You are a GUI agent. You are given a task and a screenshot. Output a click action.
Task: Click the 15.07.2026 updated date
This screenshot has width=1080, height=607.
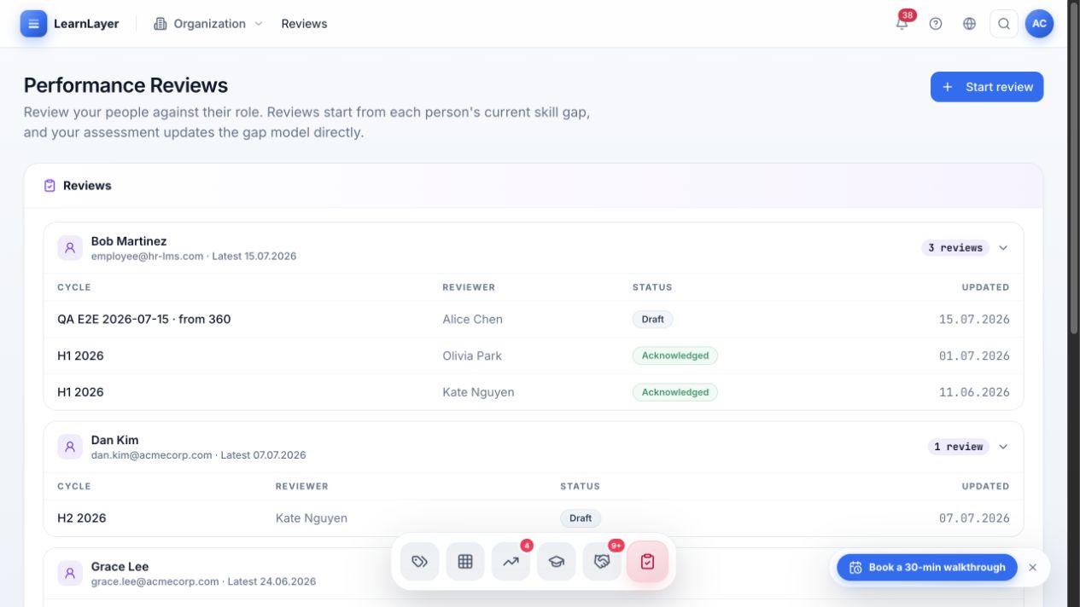pos(974,319)
